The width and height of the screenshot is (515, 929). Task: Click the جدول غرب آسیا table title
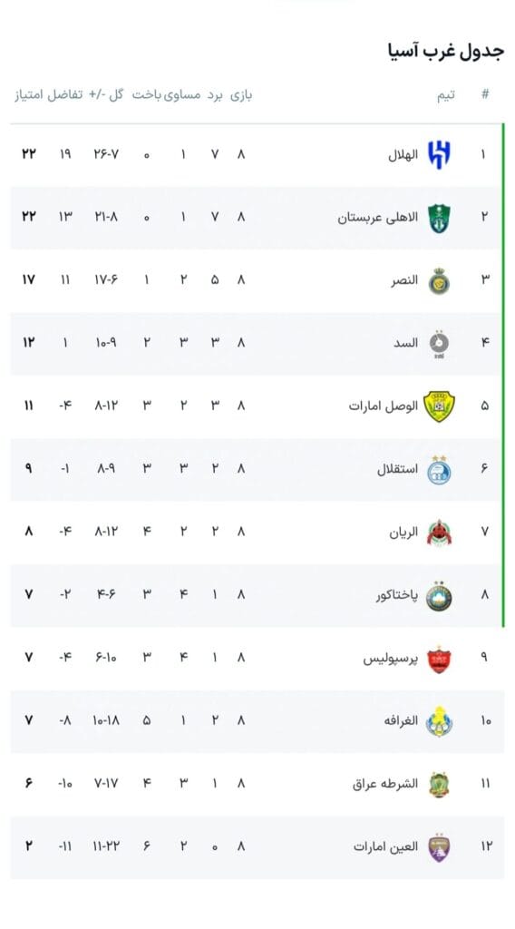click(446, 52)
